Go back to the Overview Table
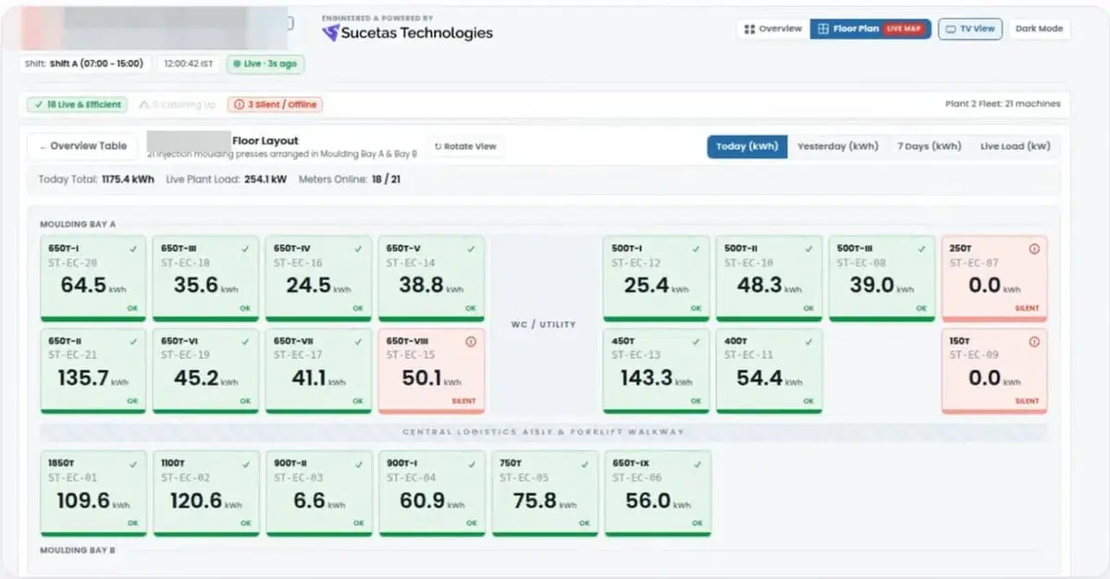This screenshot has height=579, width=1110. (x=82, y=146)
